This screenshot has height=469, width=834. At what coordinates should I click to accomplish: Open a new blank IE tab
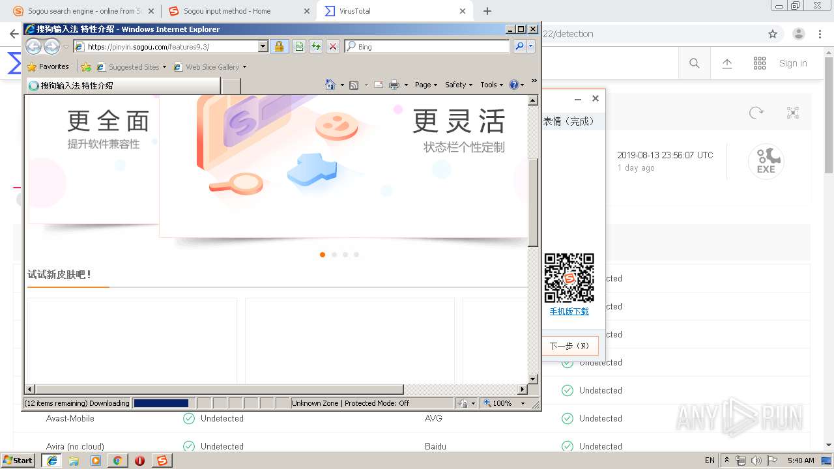click(231, 85)
